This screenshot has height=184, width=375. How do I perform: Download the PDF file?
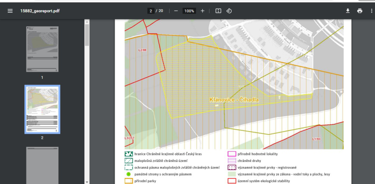click(x=348, y=11)
